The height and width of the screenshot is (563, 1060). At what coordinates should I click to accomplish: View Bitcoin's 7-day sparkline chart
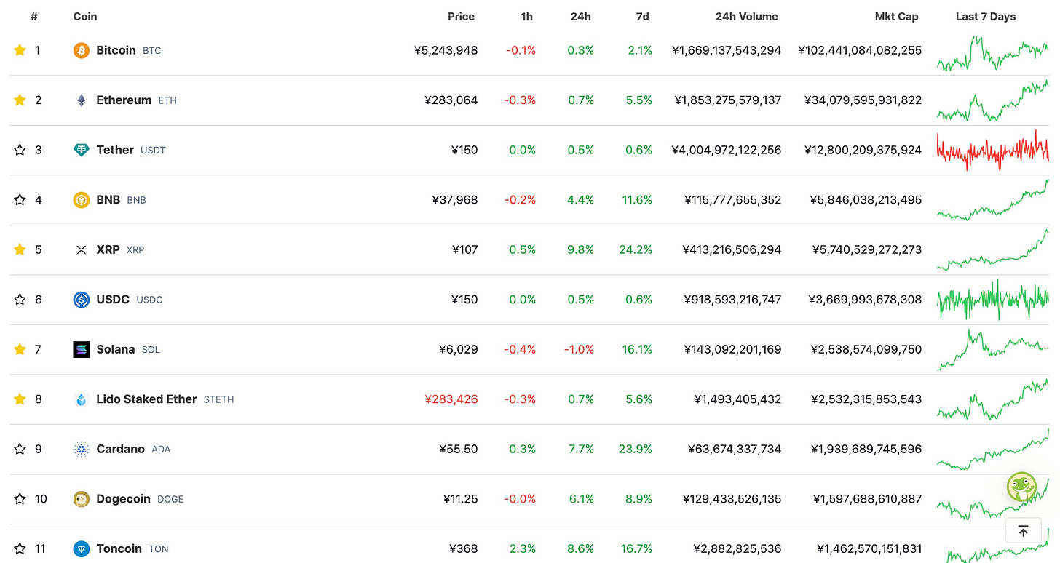tap(993, 53)
